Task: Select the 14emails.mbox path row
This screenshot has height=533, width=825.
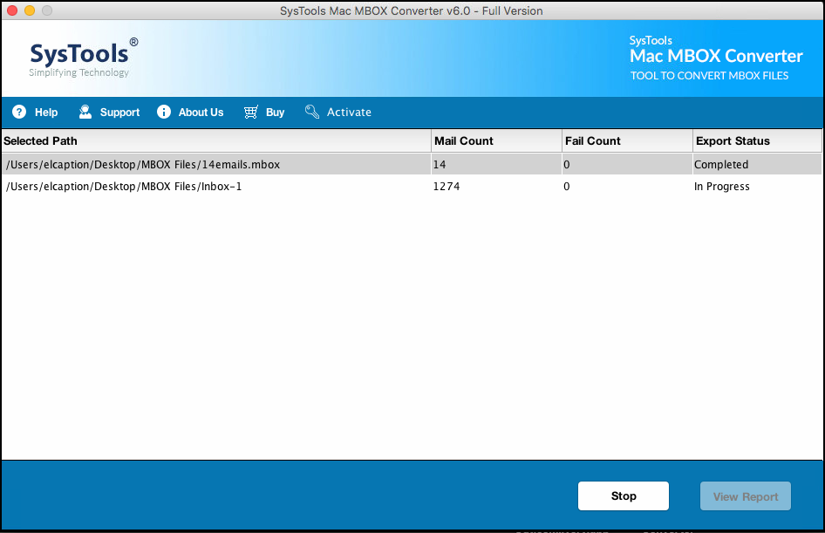Action: tap(412, 164)
